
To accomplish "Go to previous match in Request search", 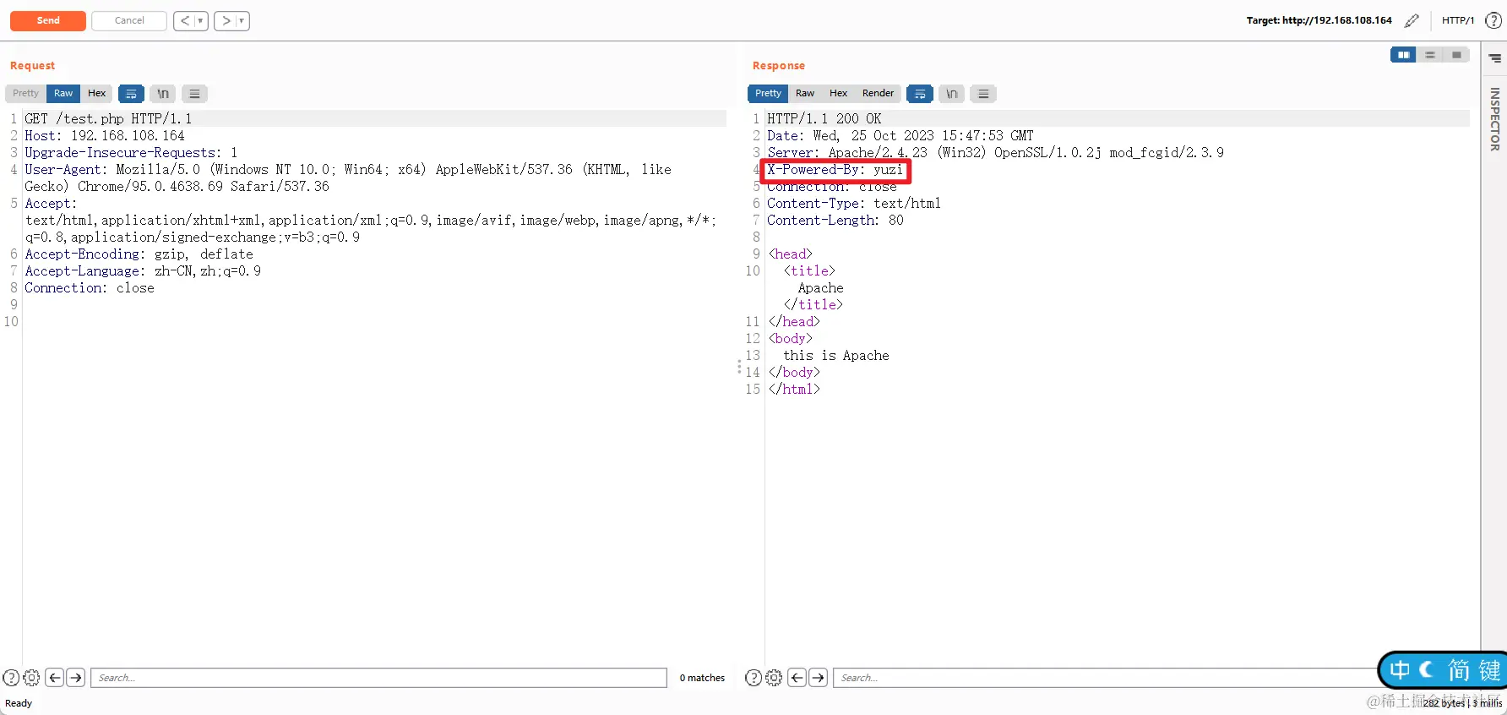I will 55,678.
